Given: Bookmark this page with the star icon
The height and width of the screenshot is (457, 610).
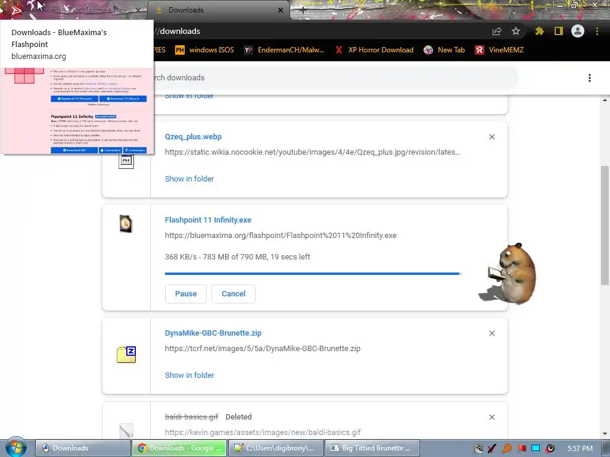Looking at the screenshot, I should point(515,31).
